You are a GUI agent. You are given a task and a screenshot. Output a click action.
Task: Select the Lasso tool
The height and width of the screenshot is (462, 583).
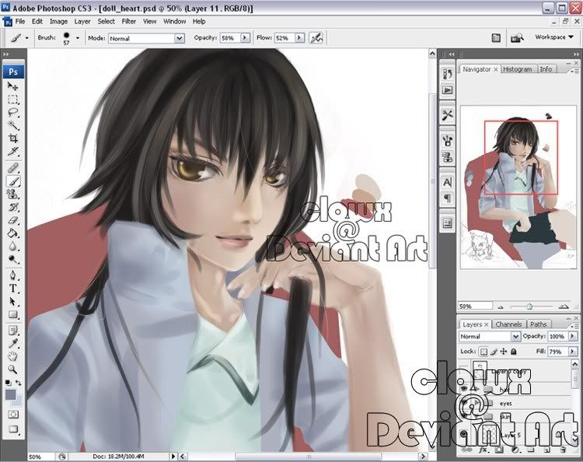(x=13, y=112)
